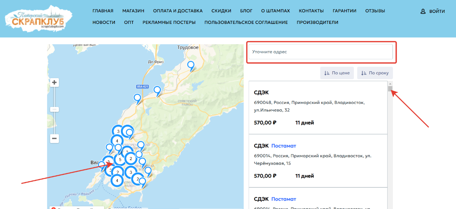The height and width of the screenshot is (209, 456).
Task: Go to the ОПТ page
Action: 129,22
